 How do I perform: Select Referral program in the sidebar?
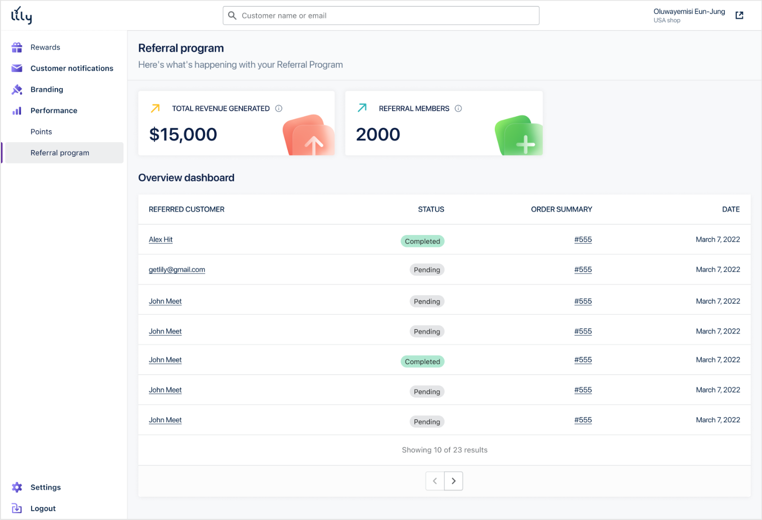click(60, 152)
